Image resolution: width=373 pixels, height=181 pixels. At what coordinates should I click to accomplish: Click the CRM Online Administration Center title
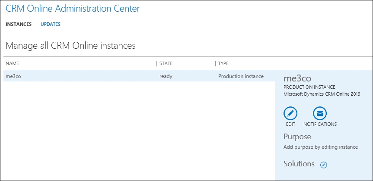point(73,9)
